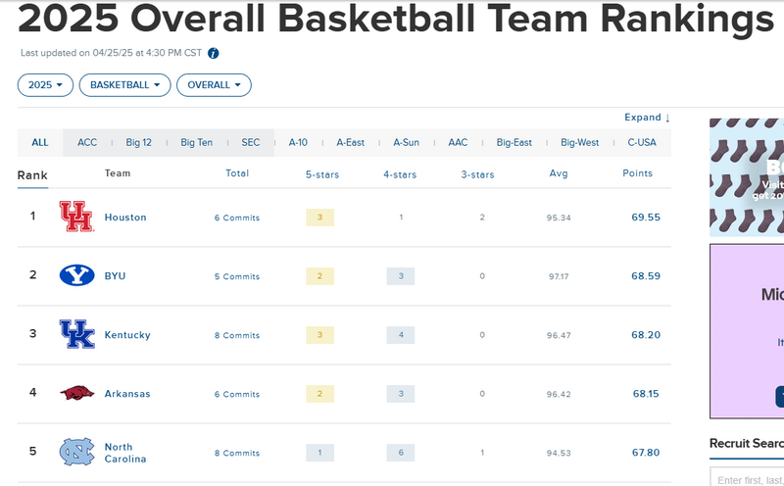Screen dimensions: 784x486
Task: Click the North Carolina Tar Heels logo
Action: point(76,452)
